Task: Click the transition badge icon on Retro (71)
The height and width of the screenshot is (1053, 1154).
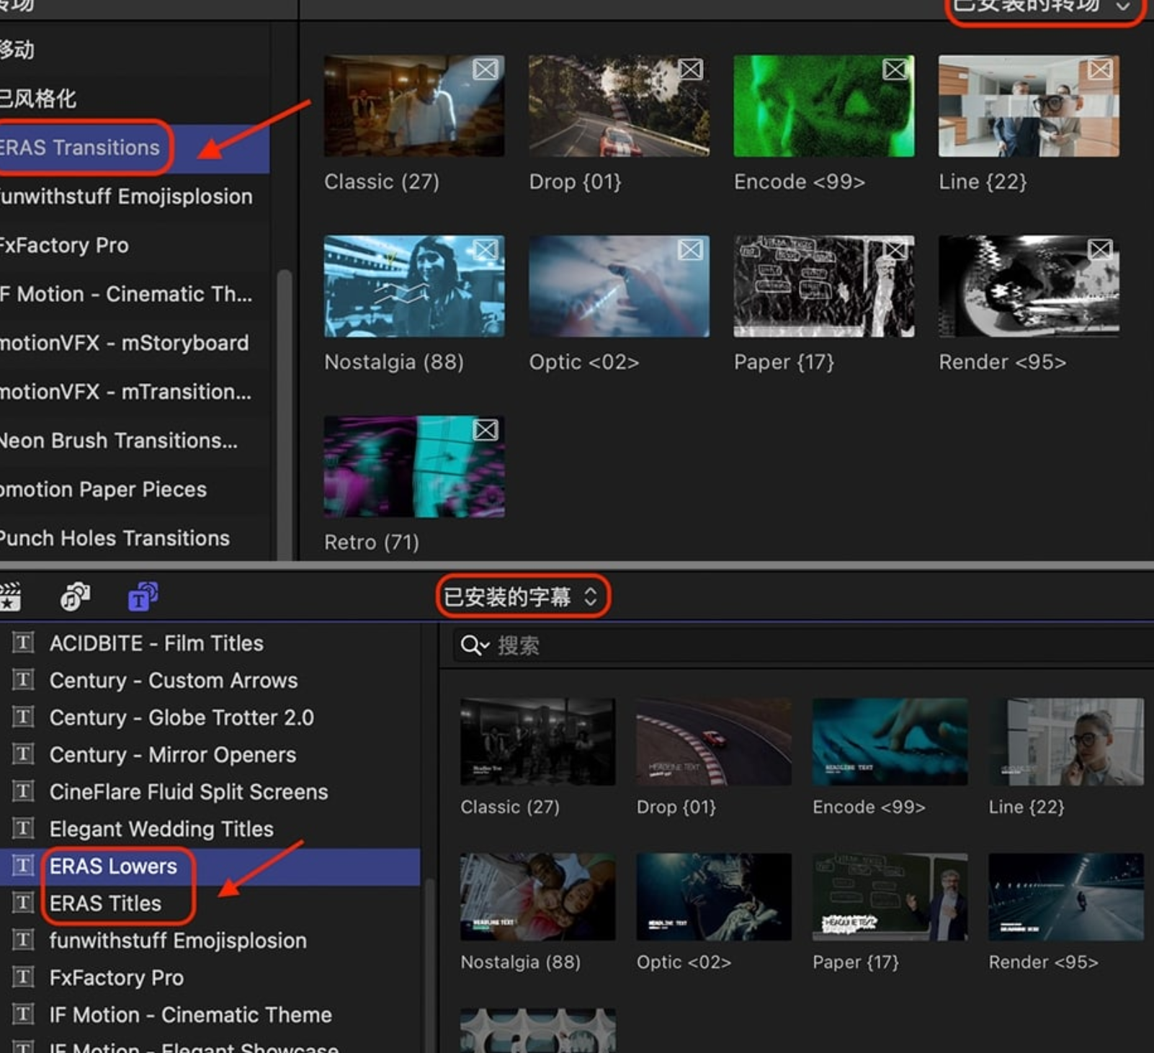Action: pyautogui.click(x=486, y=430)
